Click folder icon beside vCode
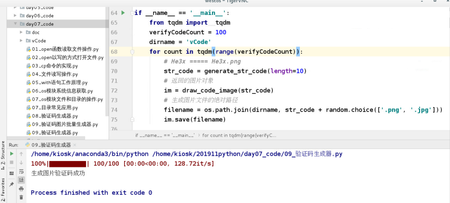 [28, 41]
